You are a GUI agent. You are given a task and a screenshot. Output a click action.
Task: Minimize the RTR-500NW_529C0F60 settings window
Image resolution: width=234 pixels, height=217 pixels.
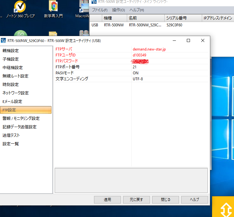(174, 40)
